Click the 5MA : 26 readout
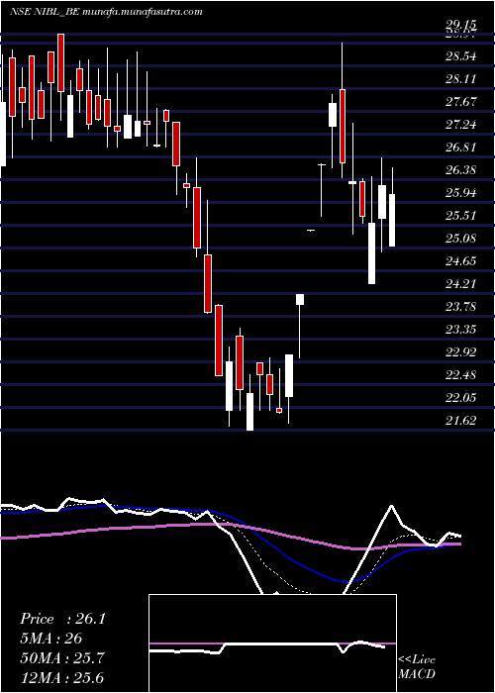 (51, 639)
